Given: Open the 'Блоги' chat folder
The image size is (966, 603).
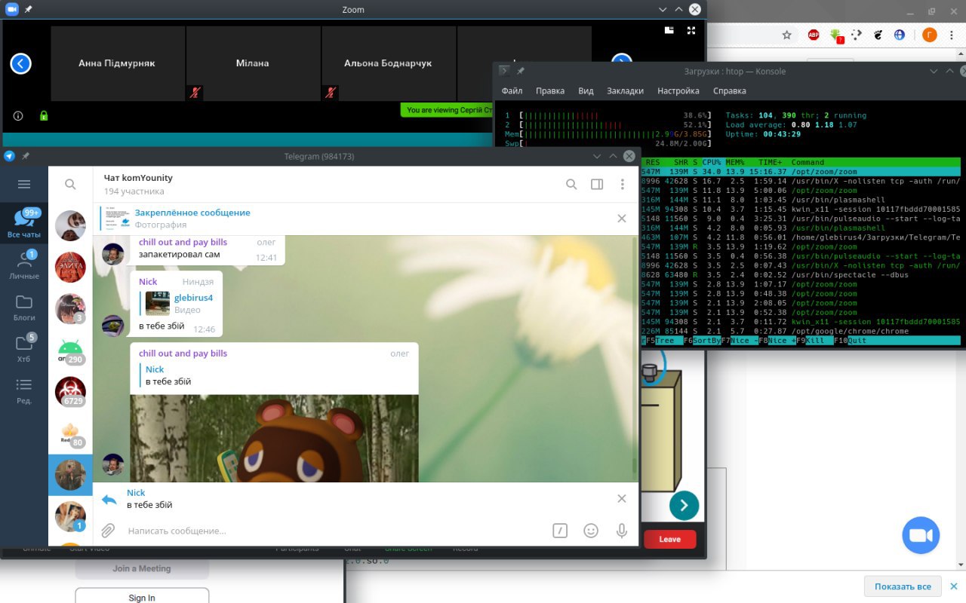Looking at the screenshot, I should 24,306.
